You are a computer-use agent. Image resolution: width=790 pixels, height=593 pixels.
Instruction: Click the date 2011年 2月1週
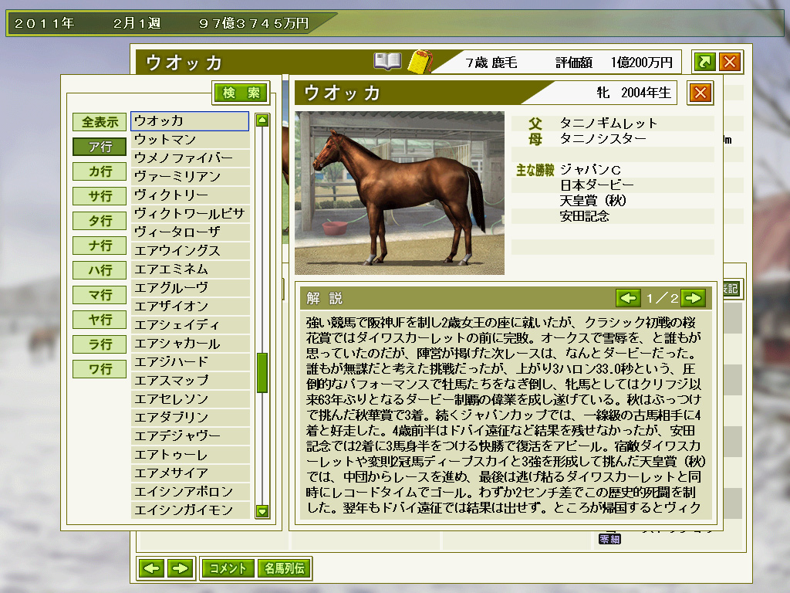88,24
